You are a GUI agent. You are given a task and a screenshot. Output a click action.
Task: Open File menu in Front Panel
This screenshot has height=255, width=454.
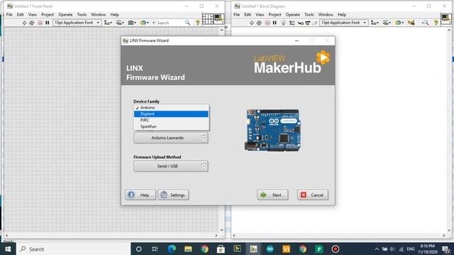[x=9, y=14]
